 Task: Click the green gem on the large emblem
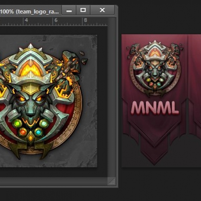point(17,123)
